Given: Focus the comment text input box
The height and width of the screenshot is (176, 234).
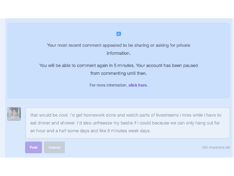Looking at the screenshot, I should tap(128, 123).
